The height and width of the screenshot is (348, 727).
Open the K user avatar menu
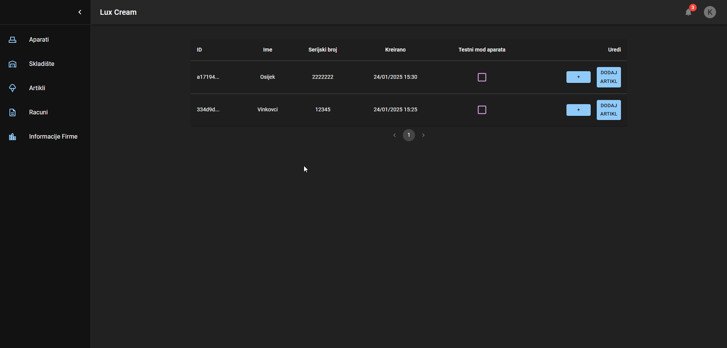710,12
